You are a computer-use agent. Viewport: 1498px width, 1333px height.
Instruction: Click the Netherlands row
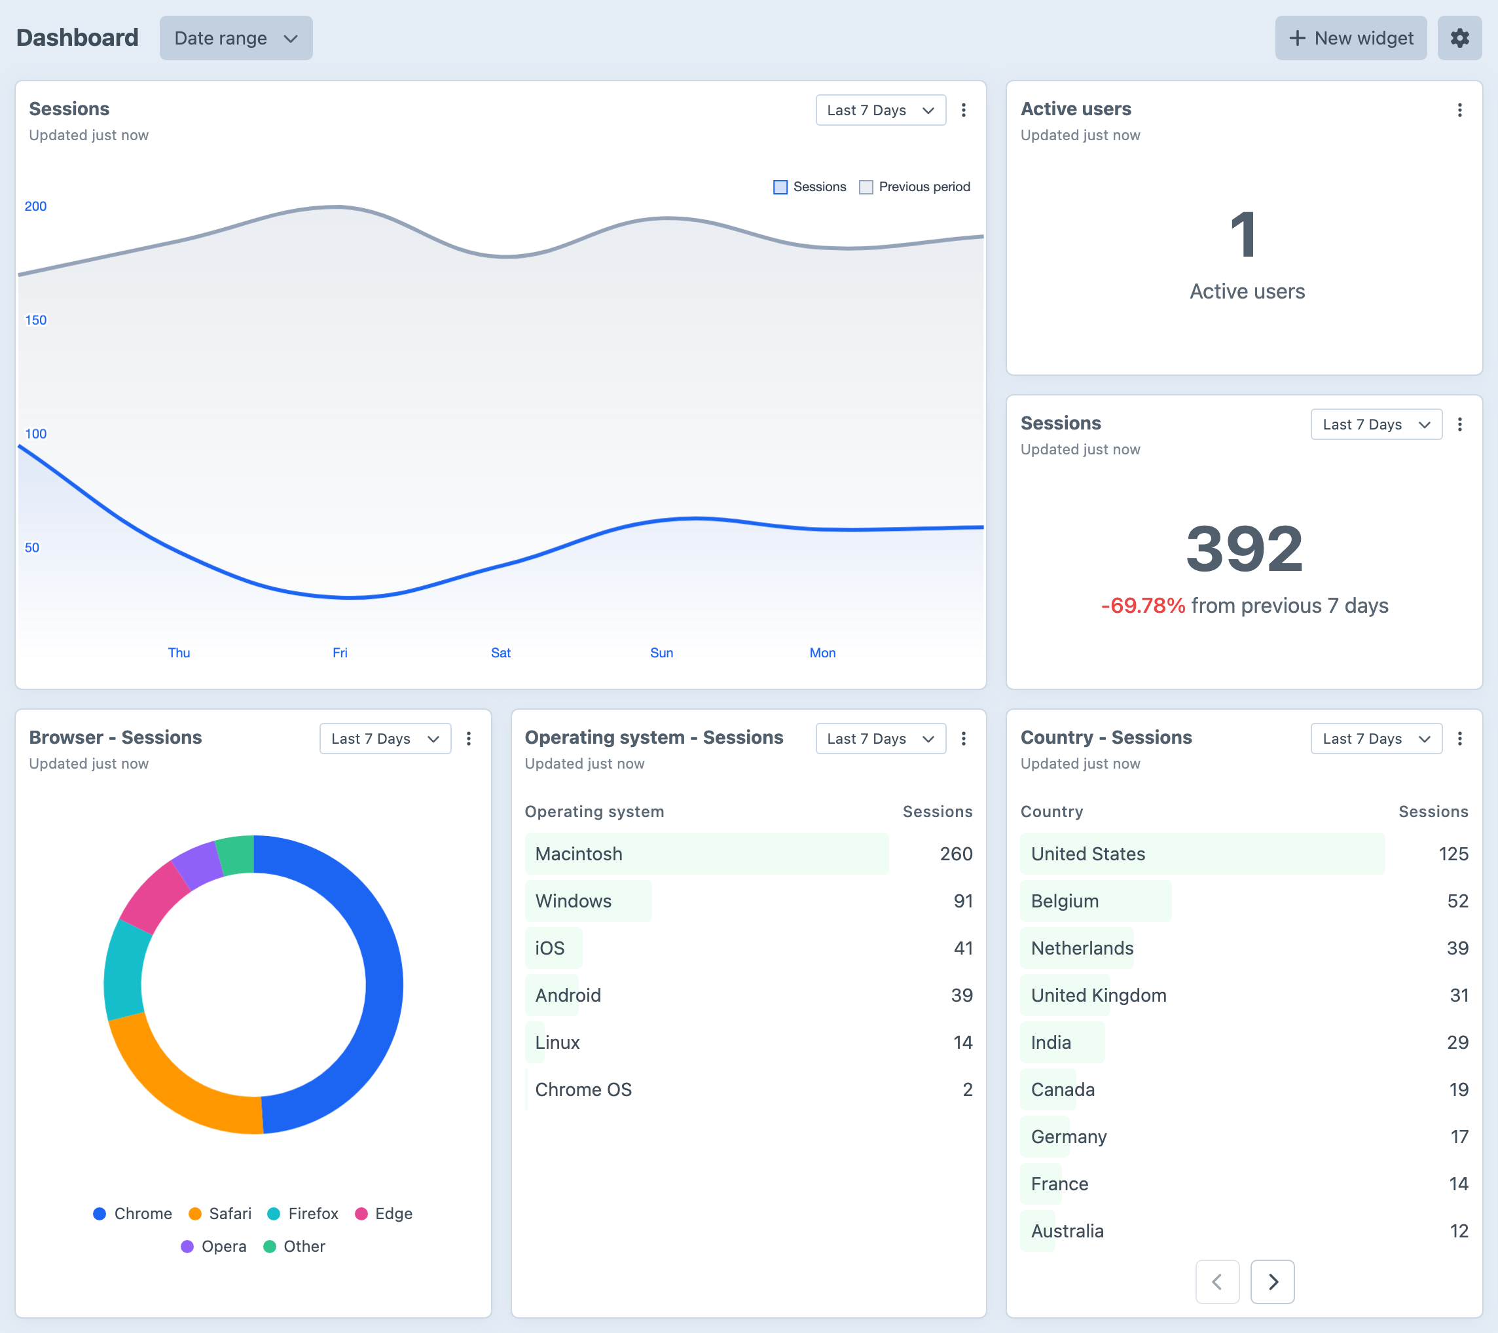(1245, 948)
